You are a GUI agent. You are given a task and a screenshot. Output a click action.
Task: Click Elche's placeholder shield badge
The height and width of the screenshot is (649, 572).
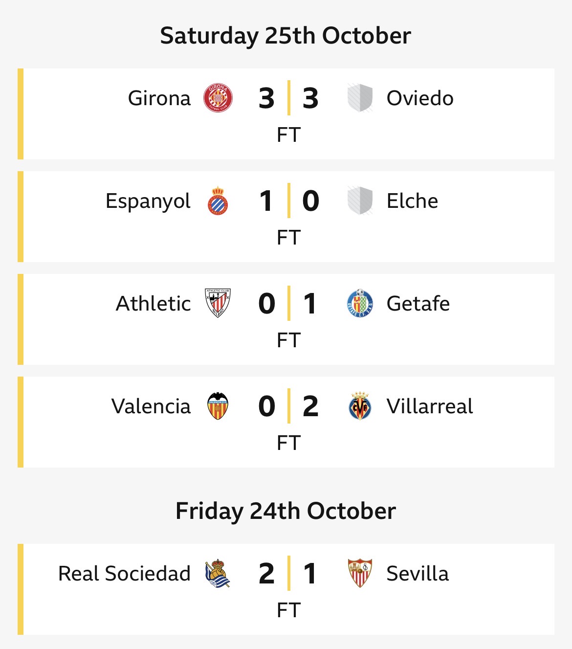point(360,201)
